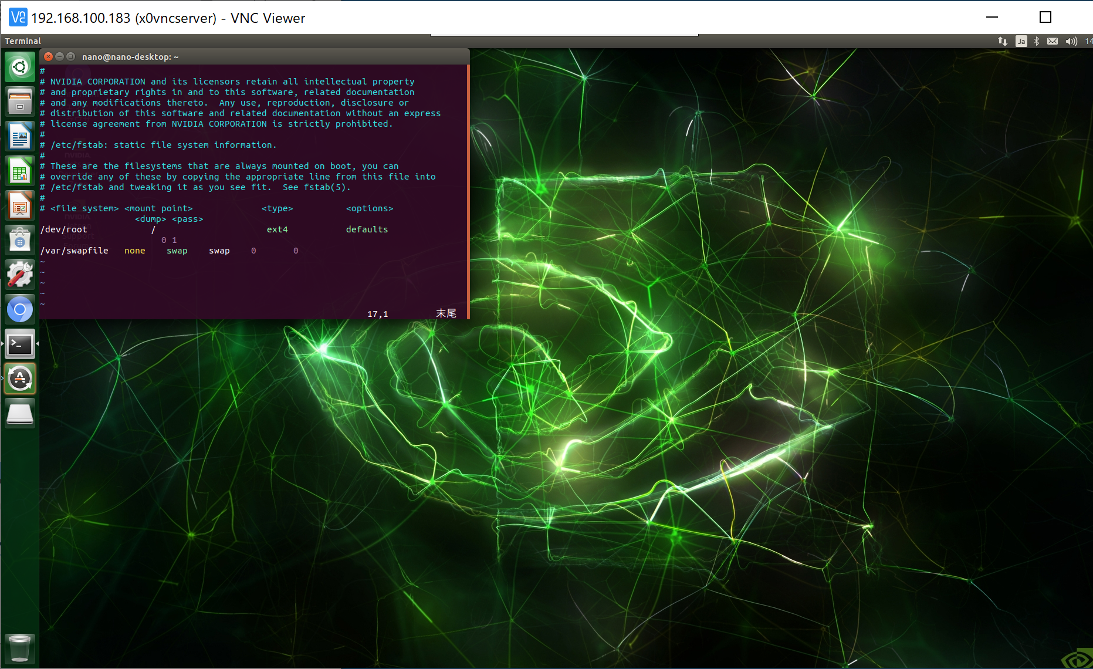Image resolution: width=1093 pixels, height=669 pixels.
Task: Click the '<pass>' header text
Action: tap(188, 219)
